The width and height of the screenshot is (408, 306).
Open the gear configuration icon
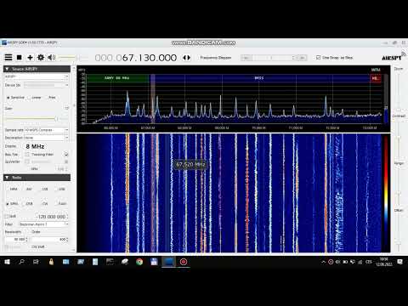(41, 58)
